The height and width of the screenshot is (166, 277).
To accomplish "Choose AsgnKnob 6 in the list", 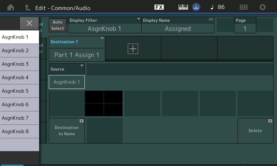I will (x=19, y=104).
